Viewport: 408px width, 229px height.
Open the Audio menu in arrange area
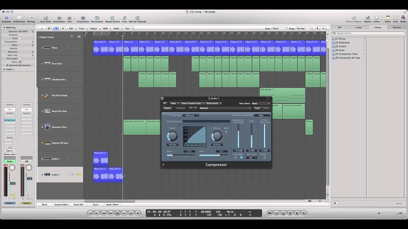[117, 28]
